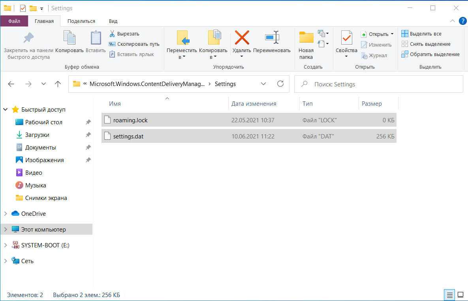Click Microsoft.Windows.ContentDeliveryManag... breadcrumb
Viewport: 468px width, 301px height.
(147, 84)
